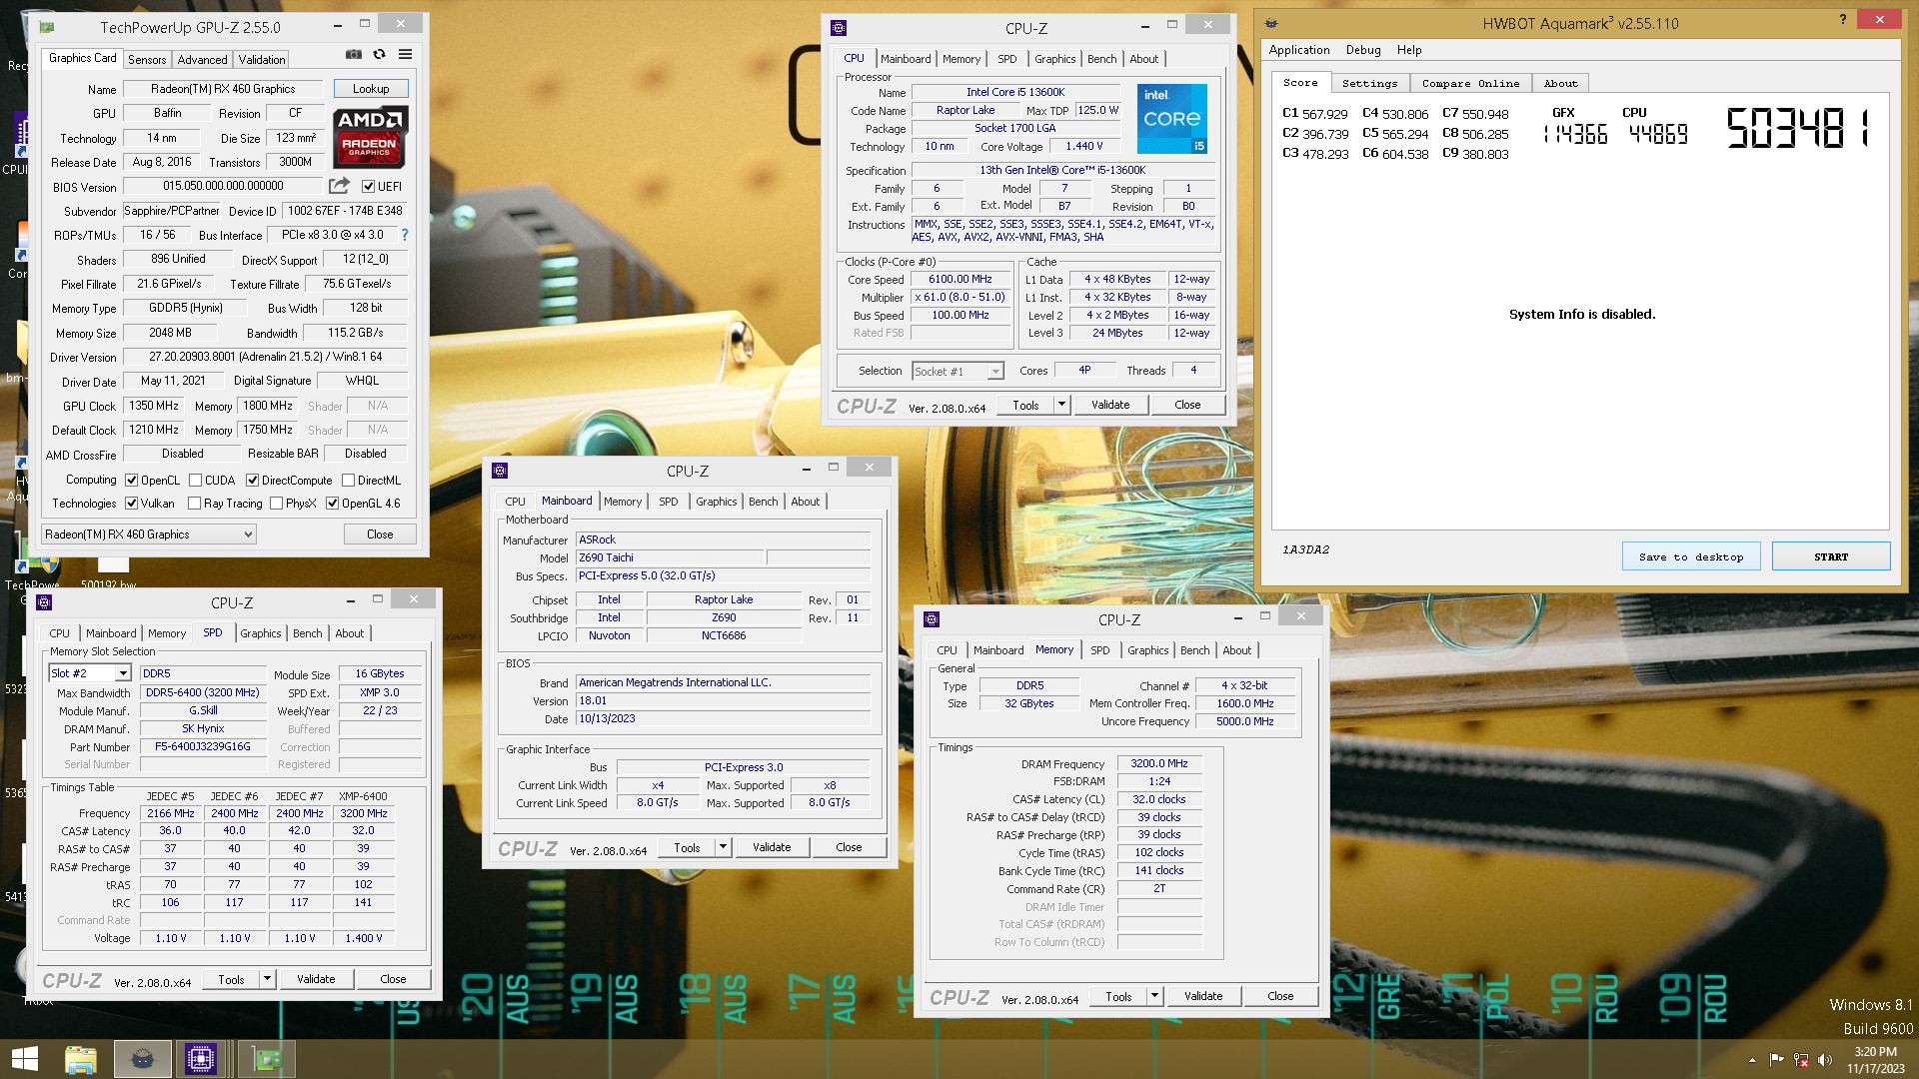Open Tools dropdown arrow in CPU-Z SPD window

[268, 979]
